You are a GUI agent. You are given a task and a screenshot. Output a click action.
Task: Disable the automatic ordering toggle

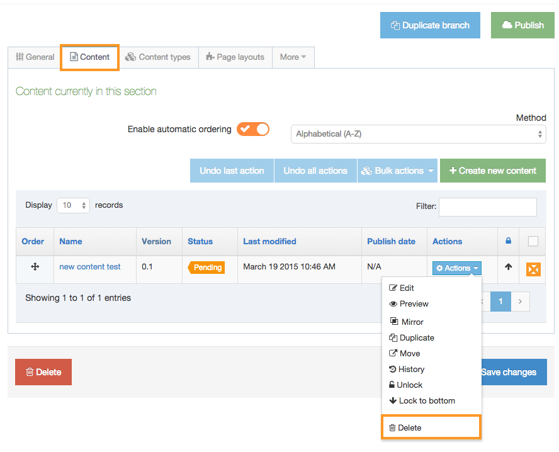[x=253, y=129]
